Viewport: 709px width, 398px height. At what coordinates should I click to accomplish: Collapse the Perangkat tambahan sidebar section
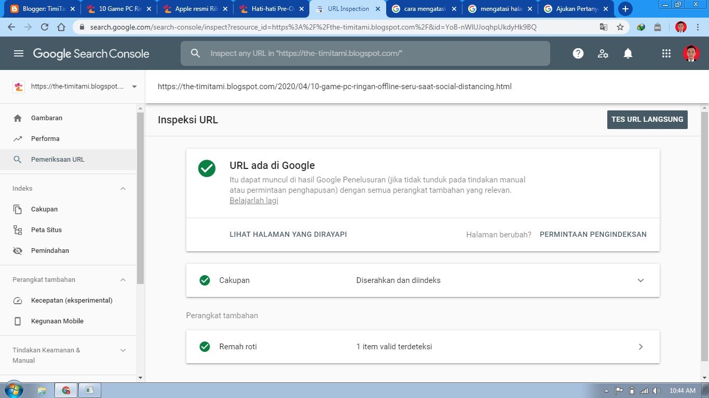123,280
